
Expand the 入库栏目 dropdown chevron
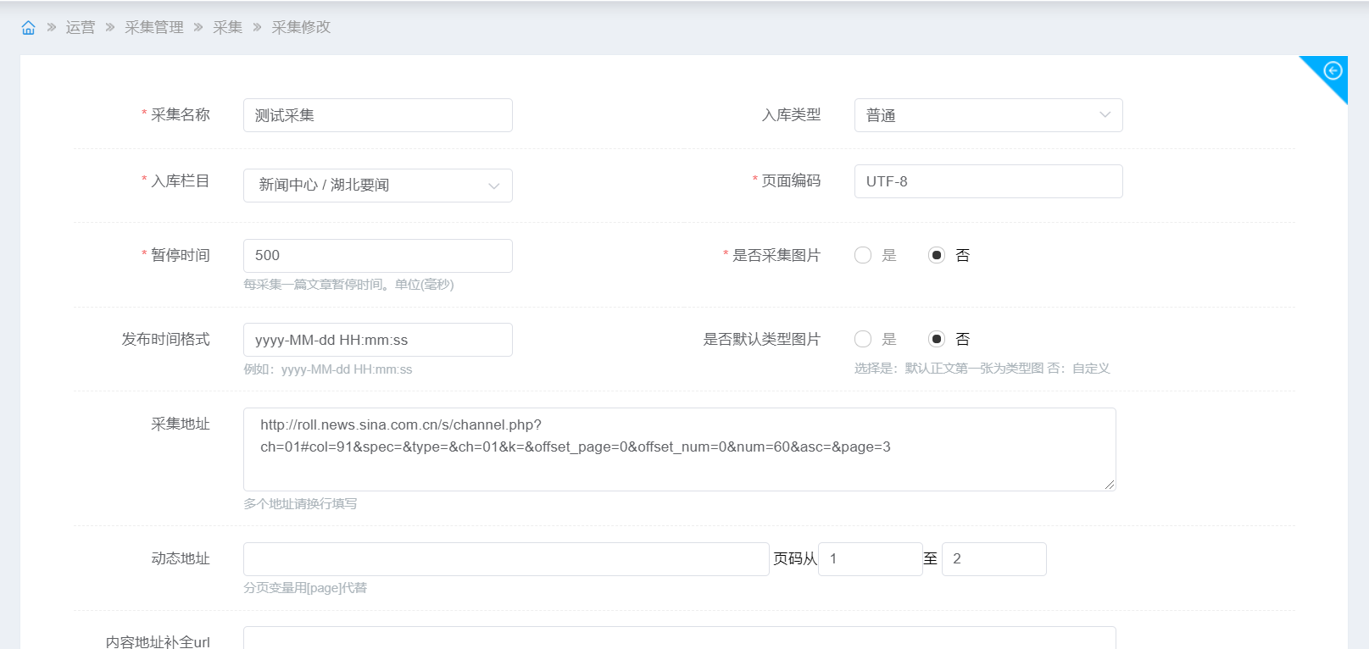click(x=493, y=186)
